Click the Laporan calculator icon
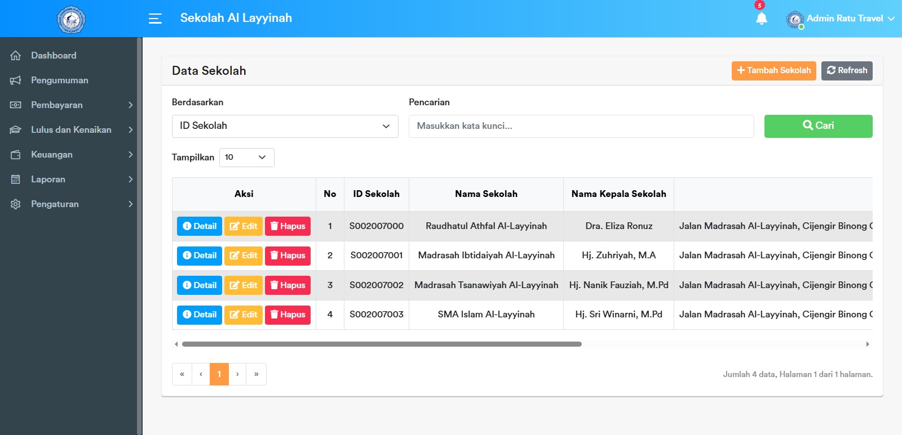Image resolution: width=902 pixels, height=435 pixels. (16, 180)
